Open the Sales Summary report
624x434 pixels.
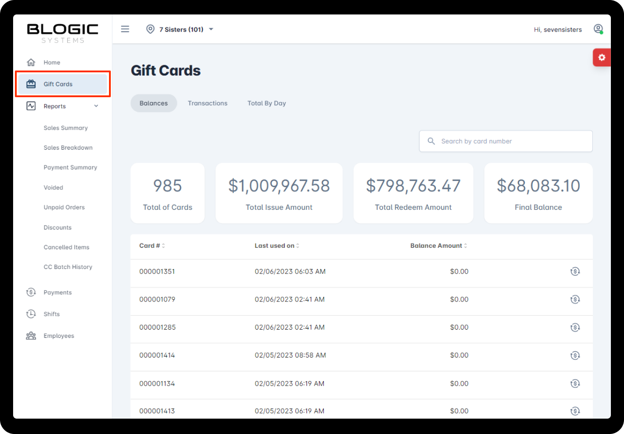(x=66, y=128)
